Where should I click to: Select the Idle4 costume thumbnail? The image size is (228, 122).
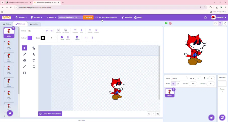9,70
